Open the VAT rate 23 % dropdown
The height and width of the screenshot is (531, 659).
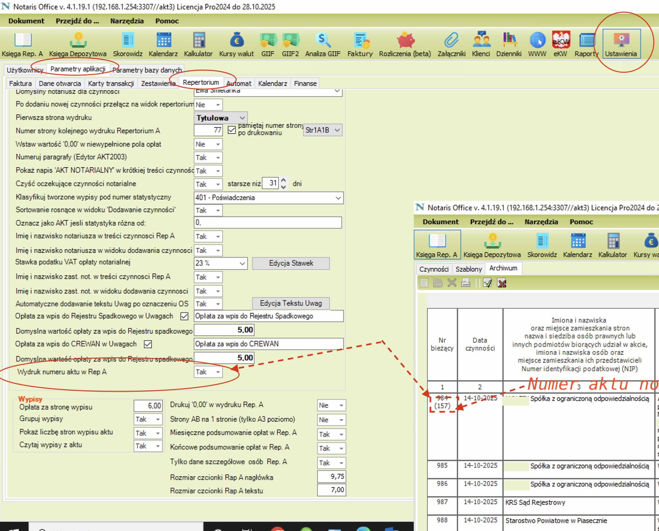pos(242,264)
